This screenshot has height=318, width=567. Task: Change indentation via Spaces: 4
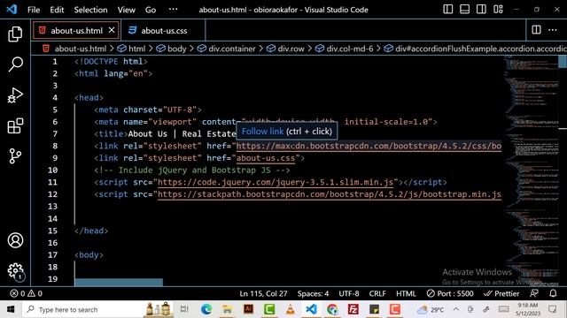[x=313, y=293]
